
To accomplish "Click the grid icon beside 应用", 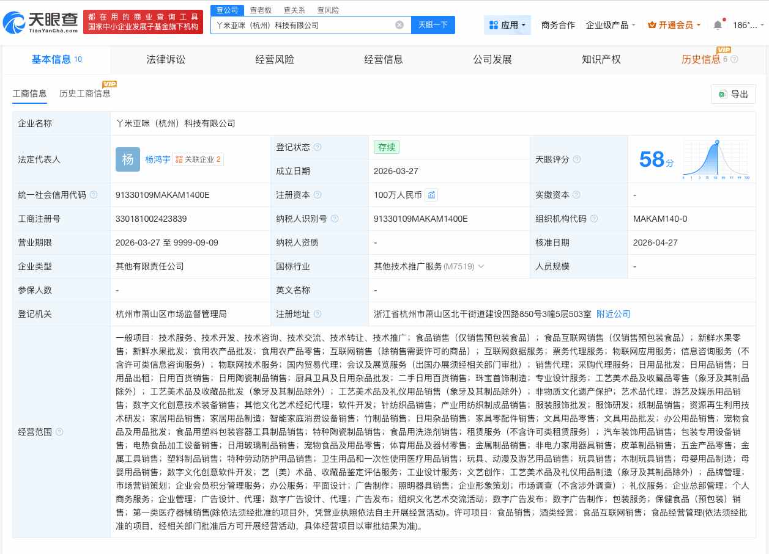I will click(x=494, y=25).
